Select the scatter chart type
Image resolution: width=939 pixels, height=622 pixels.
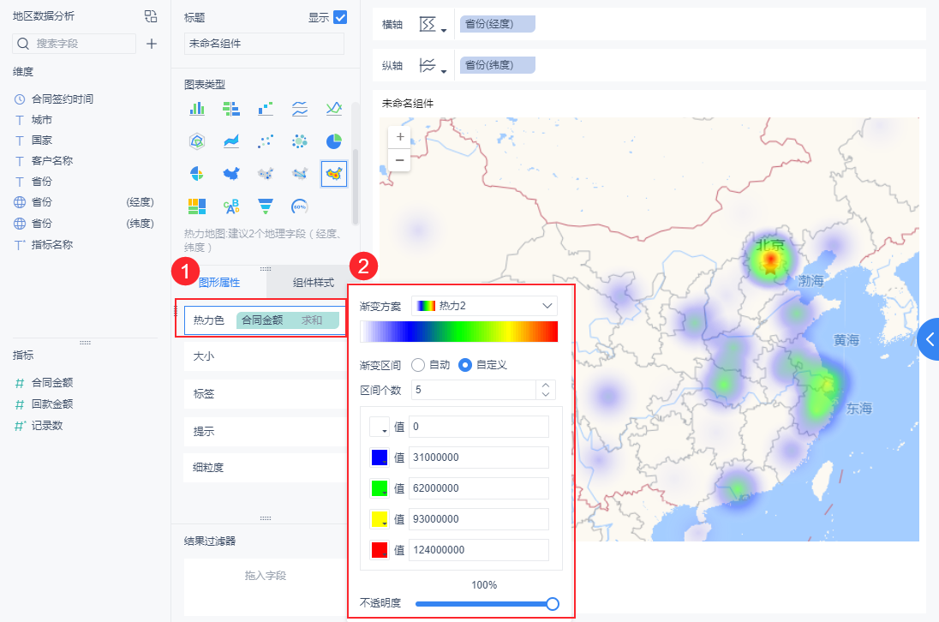tap(266, 141)
